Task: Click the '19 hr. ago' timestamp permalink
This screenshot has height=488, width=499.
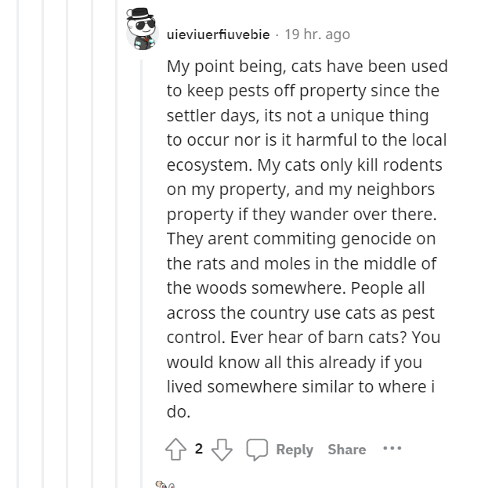Action: click(317, 34)
